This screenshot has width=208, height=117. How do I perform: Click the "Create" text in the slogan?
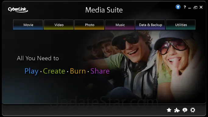pyautogui.click(x=54, y=71)
